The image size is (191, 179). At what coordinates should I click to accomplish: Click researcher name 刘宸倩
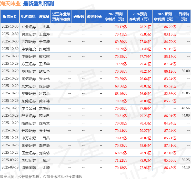click(44, 153)
